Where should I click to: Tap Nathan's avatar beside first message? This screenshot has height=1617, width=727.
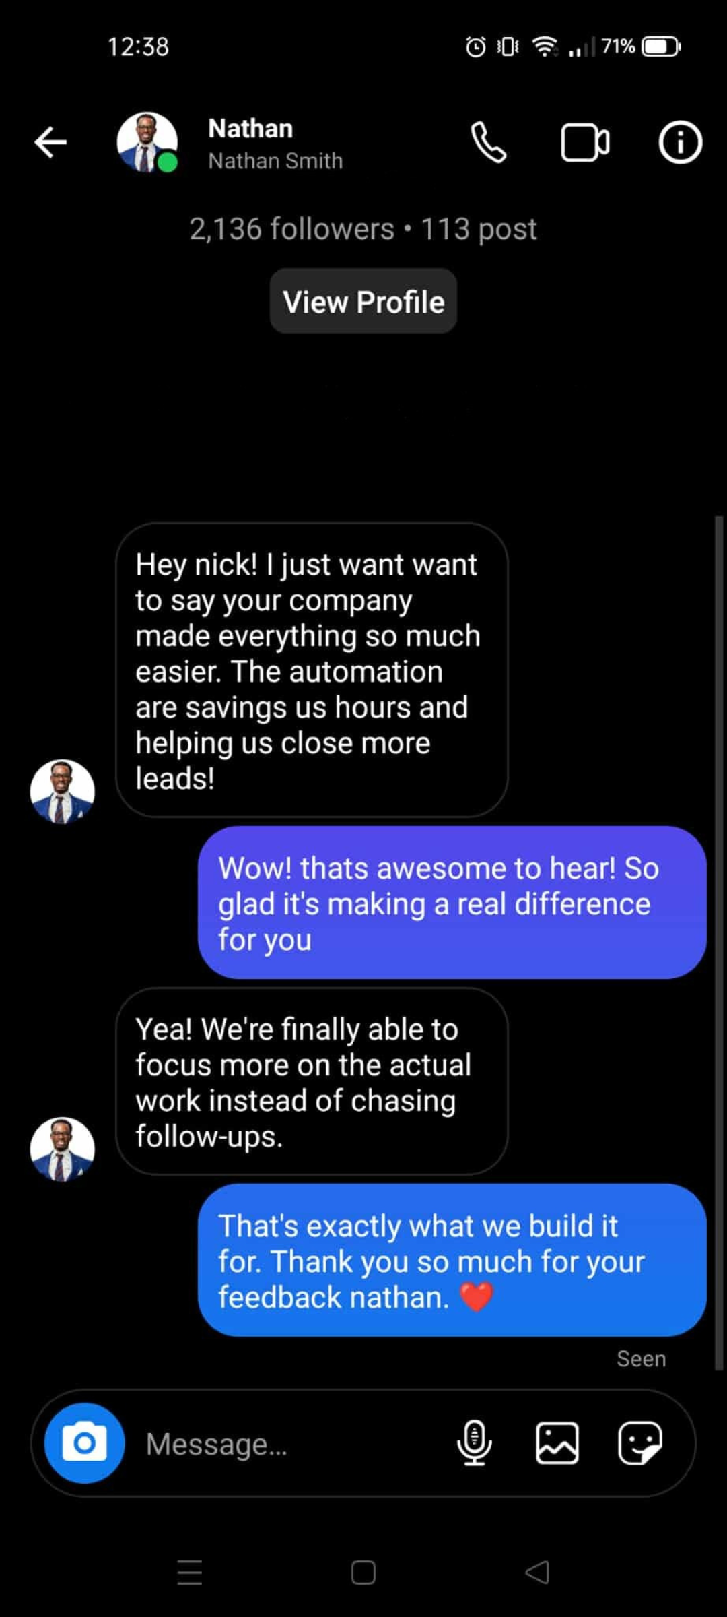(63, 792)
